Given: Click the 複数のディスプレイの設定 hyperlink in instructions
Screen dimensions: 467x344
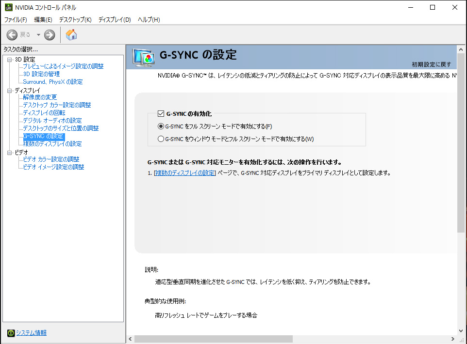Looking at the screenshot, I should [x=185, y=173].
